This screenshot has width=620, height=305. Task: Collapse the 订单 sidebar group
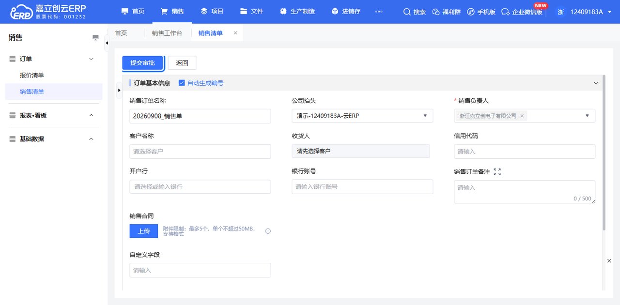(91, 59)
